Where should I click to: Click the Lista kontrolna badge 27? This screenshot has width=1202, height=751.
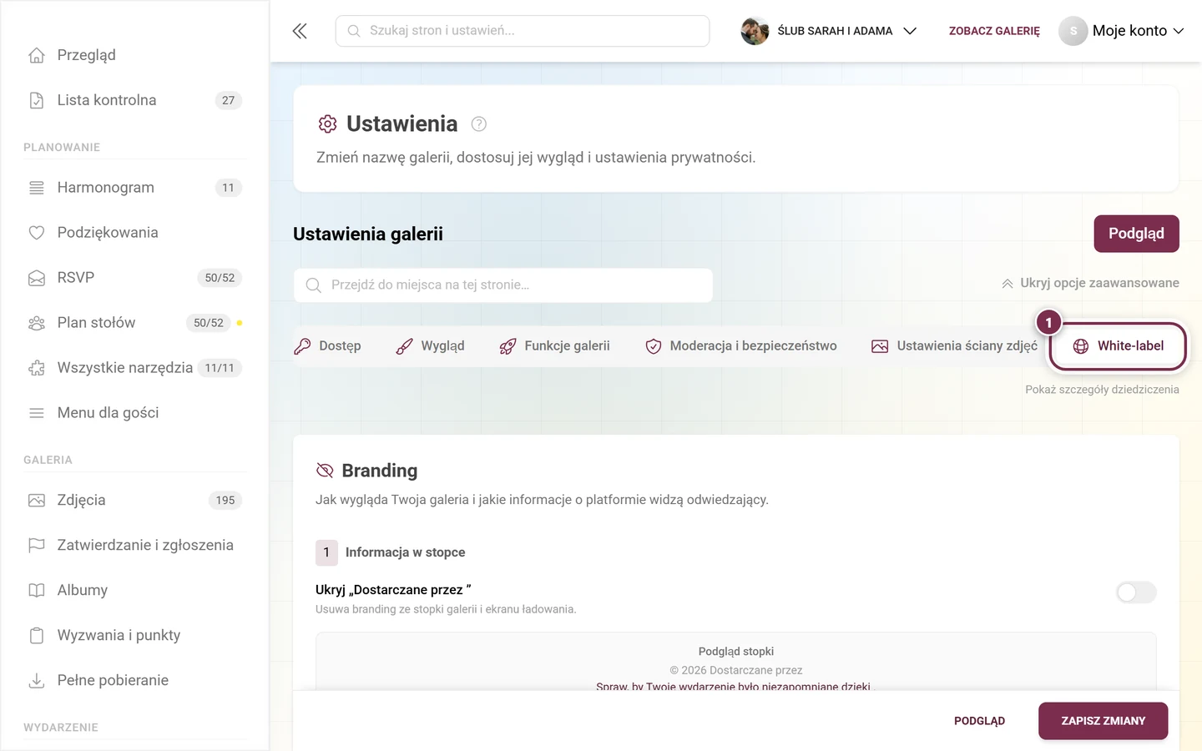tap(228, 100)
